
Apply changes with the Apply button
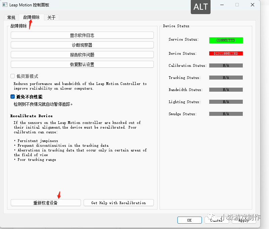click(x=243, y=220)
